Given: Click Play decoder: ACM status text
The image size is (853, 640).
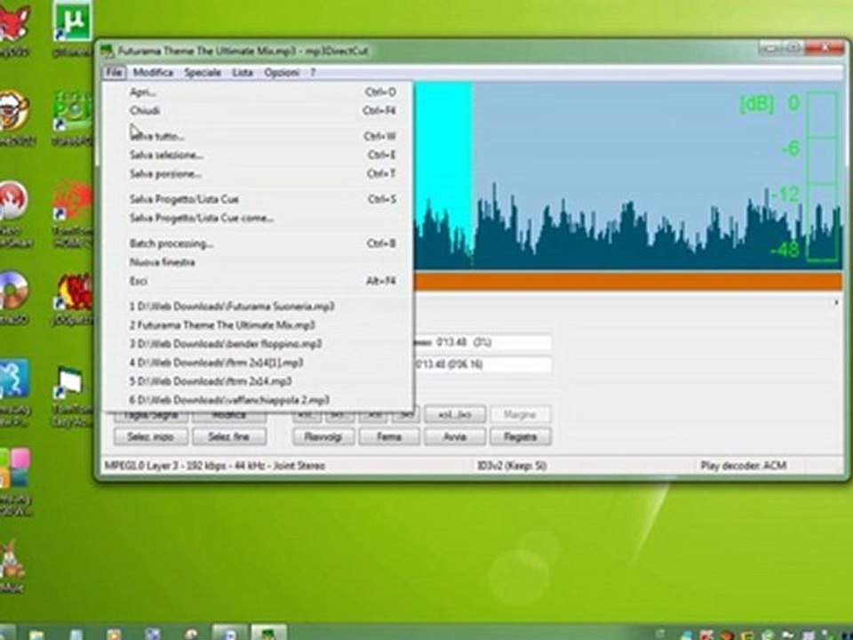Looking at the screenshot, I should [743, 466].
